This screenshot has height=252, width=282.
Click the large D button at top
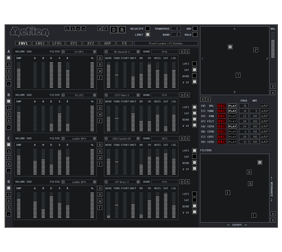(x=114, y=30)
